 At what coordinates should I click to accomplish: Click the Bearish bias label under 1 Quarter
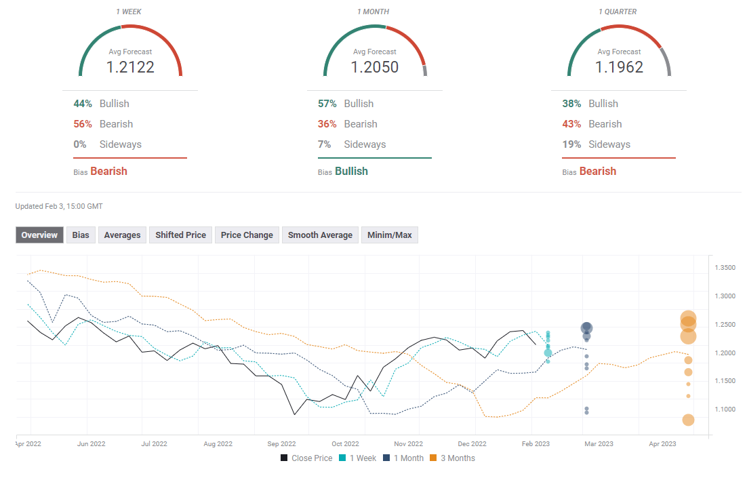click(x=597, y=172)
